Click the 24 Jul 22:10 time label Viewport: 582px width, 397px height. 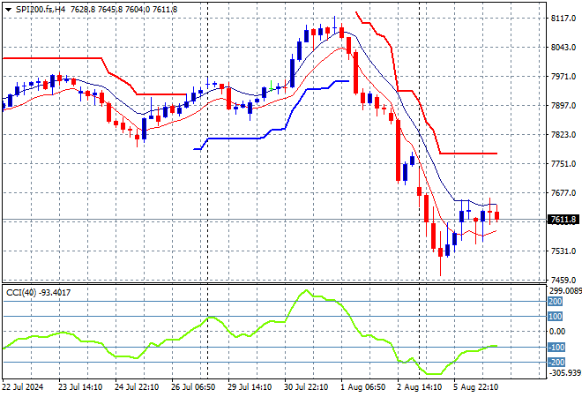point(137,387)
